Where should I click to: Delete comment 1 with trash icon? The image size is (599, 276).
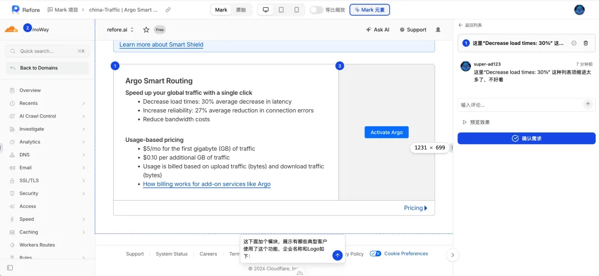586,43
